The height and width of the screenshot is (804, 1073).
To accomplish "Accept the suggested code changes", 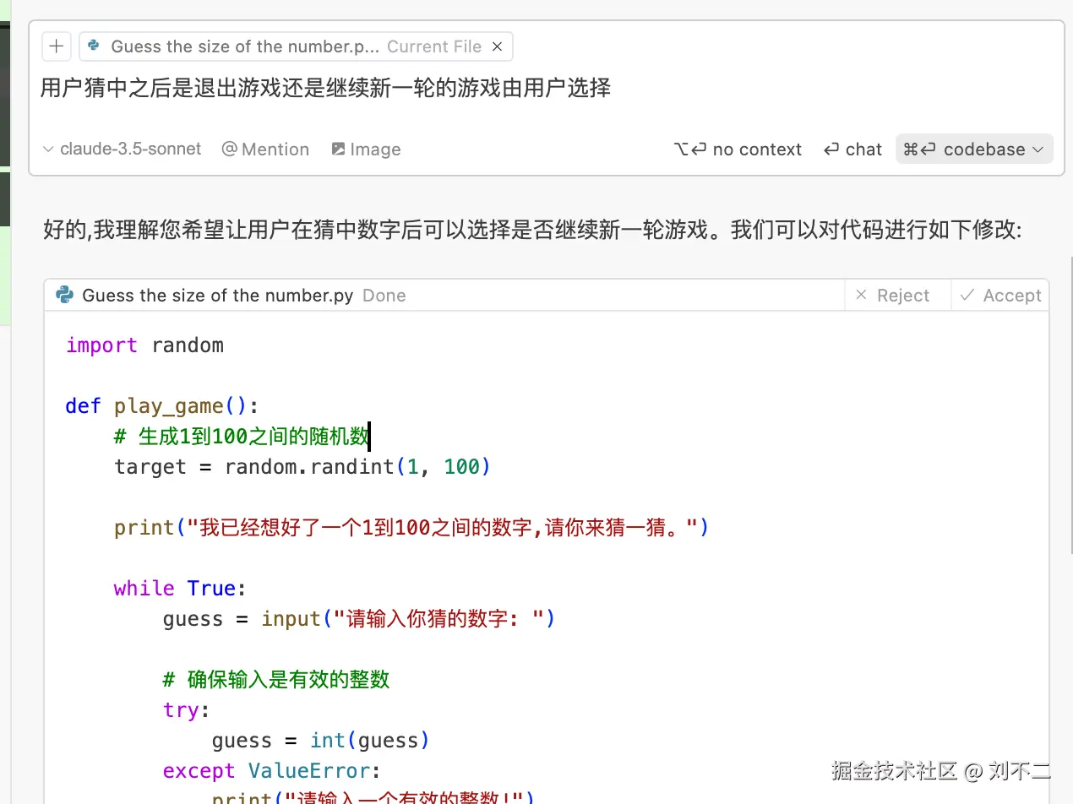I will 1000,295.
